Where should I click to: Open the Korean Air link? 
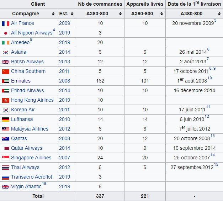[23, 110]
